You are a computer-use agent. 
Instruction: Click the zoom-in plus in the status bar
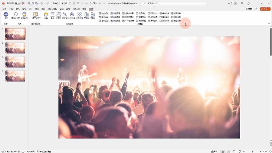(261, 151)
